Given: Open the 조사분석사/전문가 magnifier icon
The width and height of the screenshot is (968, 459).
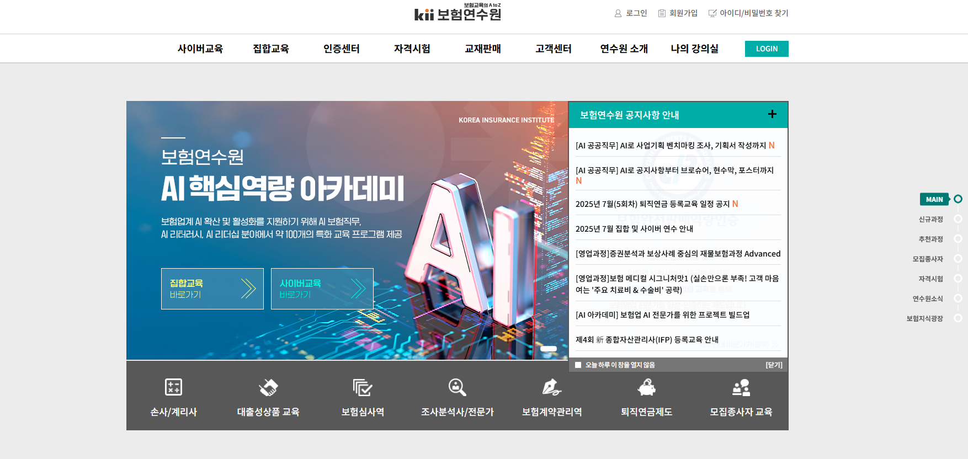Looking at the screenshot, I should [457, 387].
